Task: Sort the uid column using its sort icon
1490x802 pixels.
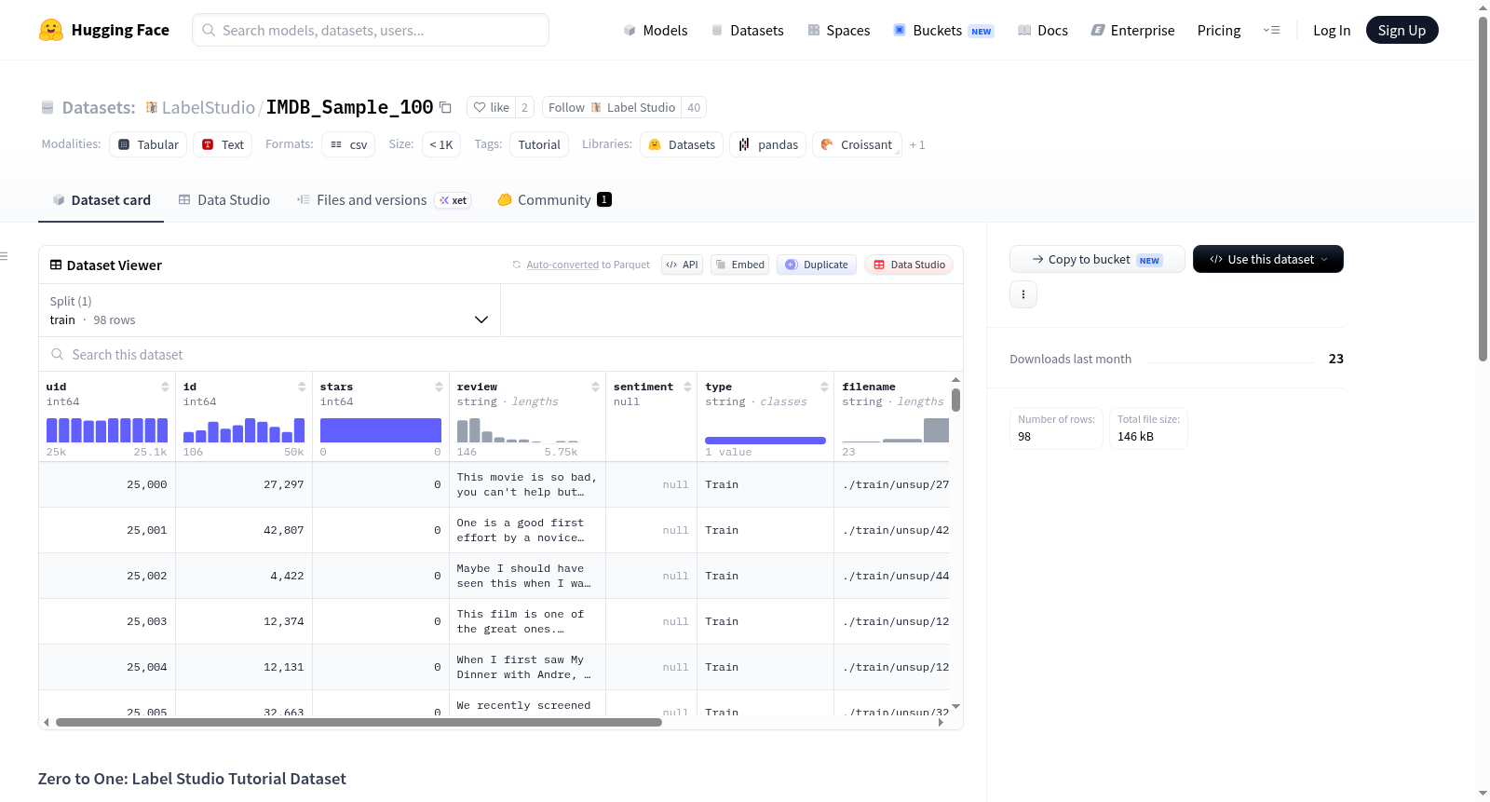Action: [x=165, y=387]
